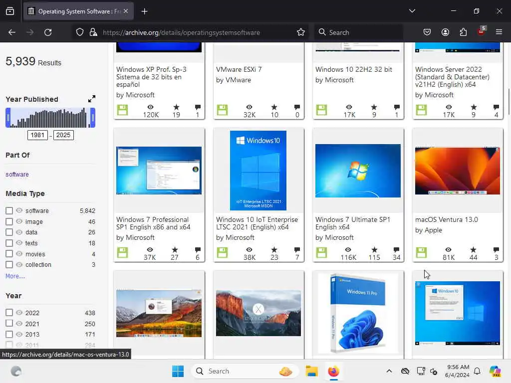Focus the Firefox search box
This screenshot has height=383, width=511.
pyautogui.click(x=358, y=32)
